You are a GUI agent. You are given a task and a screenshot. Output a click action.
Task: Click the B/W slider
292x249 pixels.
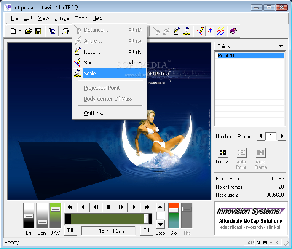(55, 215)
